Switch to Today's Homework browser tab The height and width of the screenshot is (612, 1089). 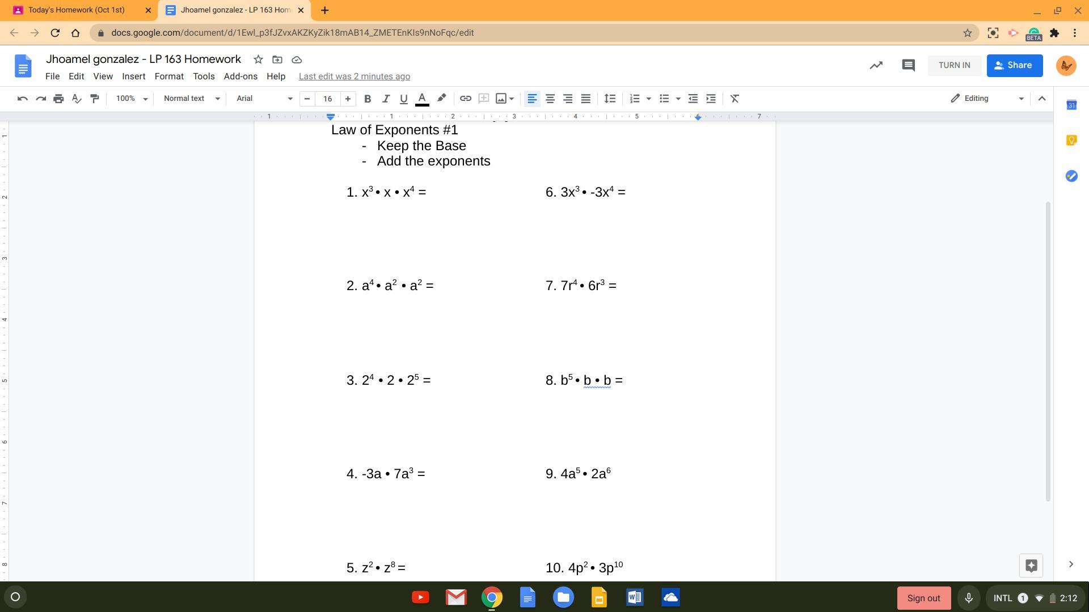tap(77, 10)
